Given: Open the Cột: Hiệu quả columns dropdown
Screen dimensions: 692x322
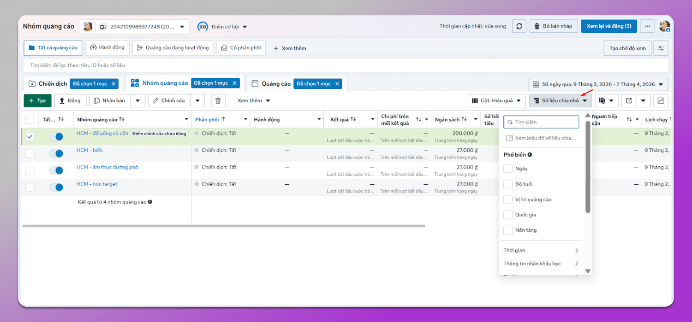Looking at the screenshot, I should pyautogui.click(x=496, y=100).
